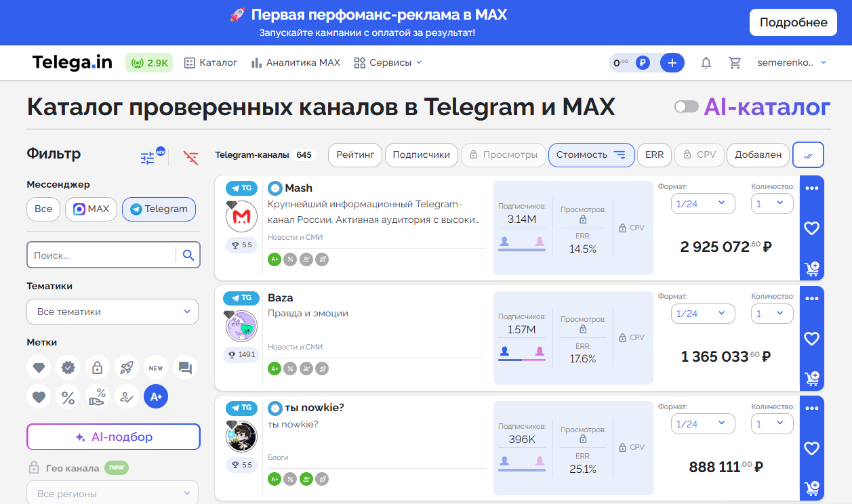Sort by Рейтинг
Screen dimensions: 852x504
pyautogui.click(x=355, y=154)
